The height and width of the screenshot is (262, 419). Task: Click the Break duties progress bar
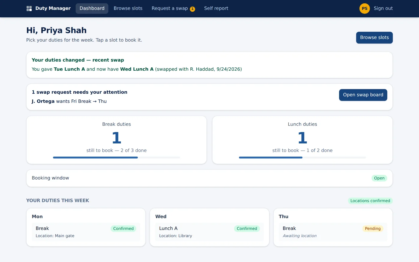tap(116, 157)
